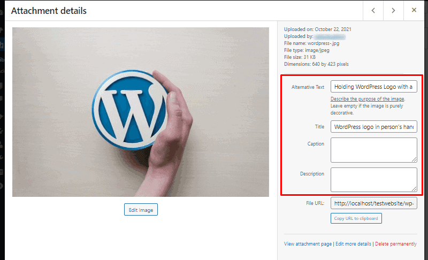This screenshot has height=260, width=428.
Task: Click the WordPress logo image preview
Action: 141,112
